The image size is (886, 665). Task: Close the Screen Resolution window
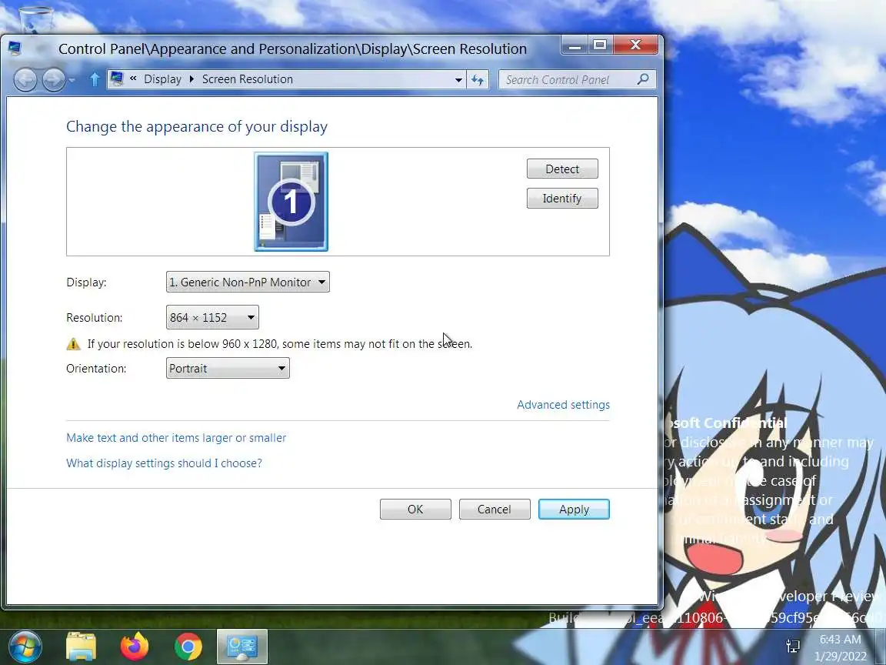point(636,45)
